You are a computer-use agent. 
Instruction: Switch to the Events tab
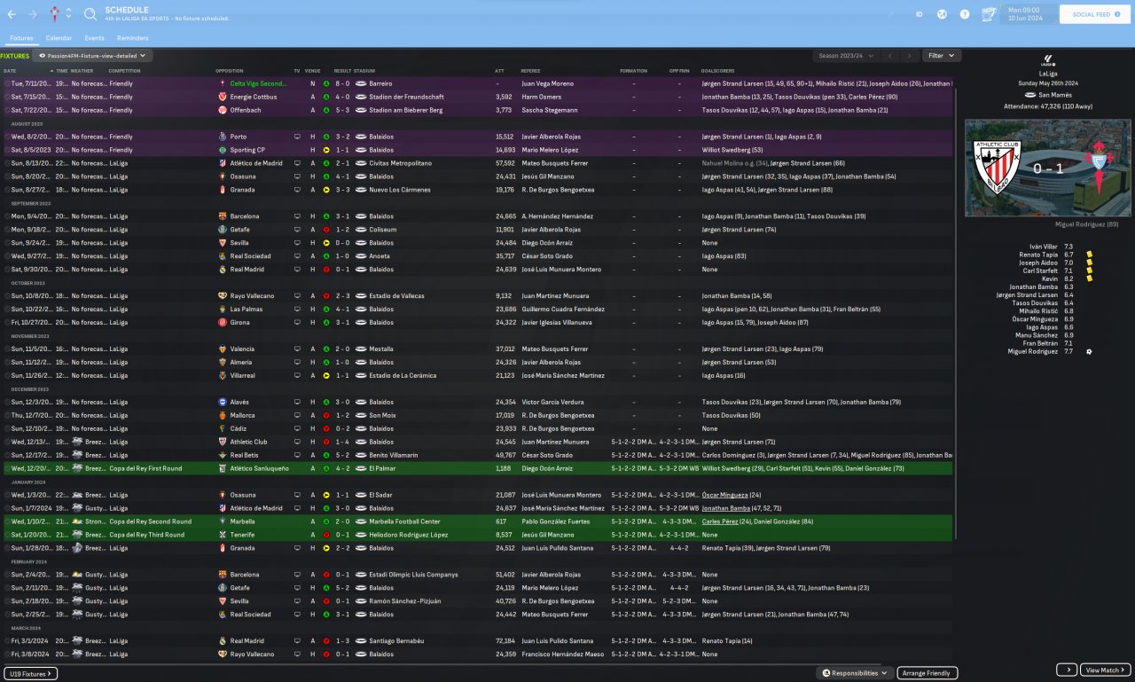click(94, 38)
